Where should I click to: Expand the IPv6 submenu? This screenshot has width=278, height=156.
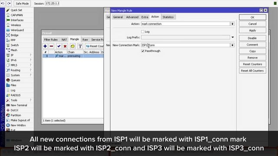pyautogui.click(x=13, y=60)
